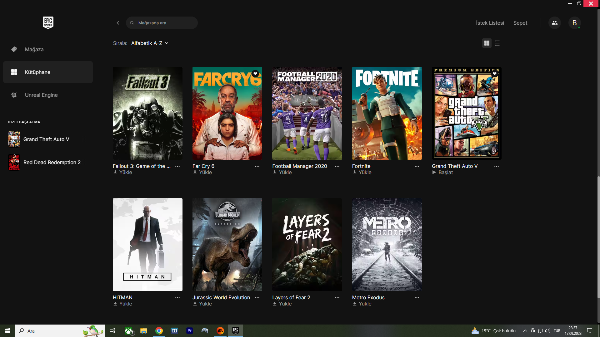Open Task View on taskbar
This screenshot has height=337, width=600.
tap(112, 331)
